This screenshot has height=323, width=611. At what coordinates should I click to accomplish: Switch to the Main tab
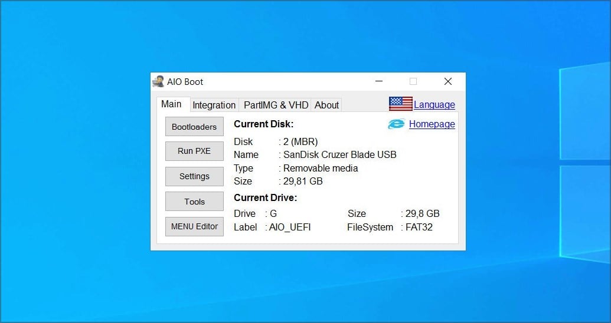click(171, 104)
